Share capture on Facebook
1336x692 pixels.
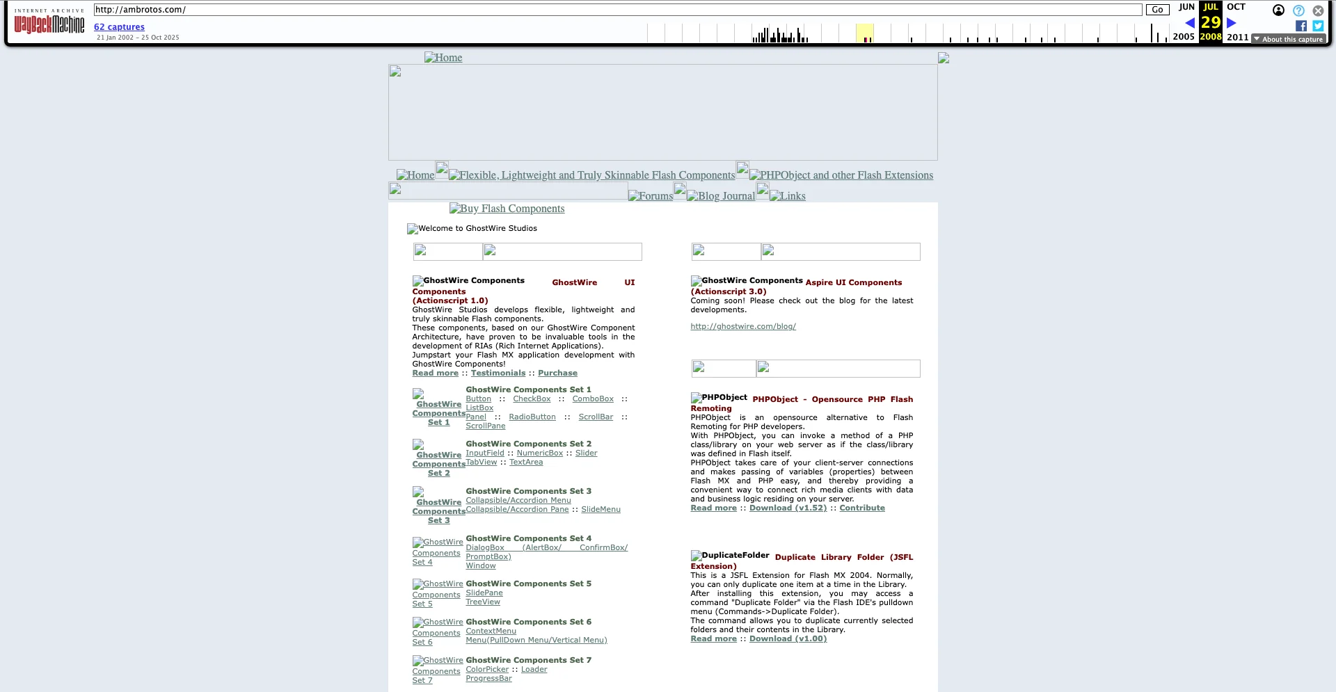tap(1301, 26)
